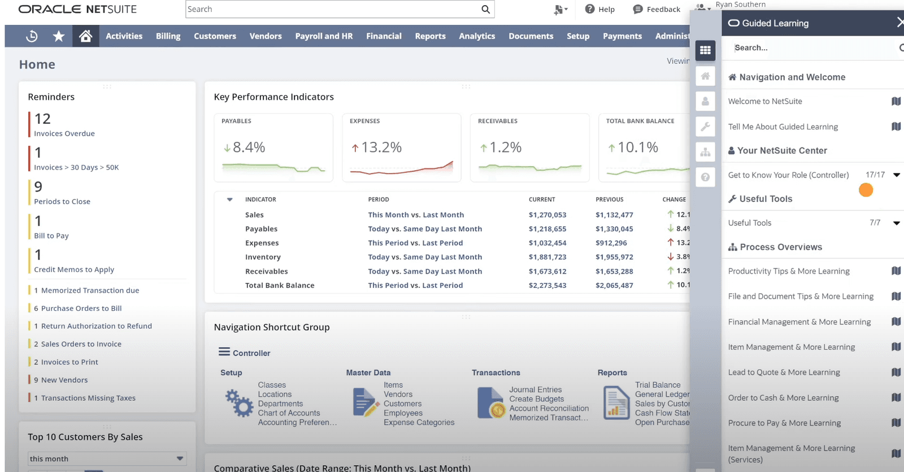This screenshot has height=472, width=904.
Task: Go to the Home house icon
Action: [x=85, y=36]
